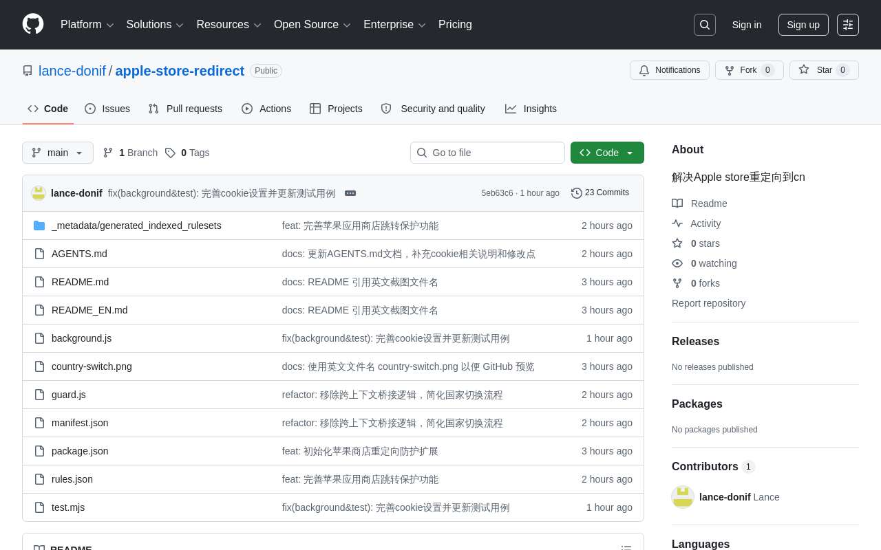The image size is (881, 550).
Task: Open the main branch selector
Action: pos(58,153)
